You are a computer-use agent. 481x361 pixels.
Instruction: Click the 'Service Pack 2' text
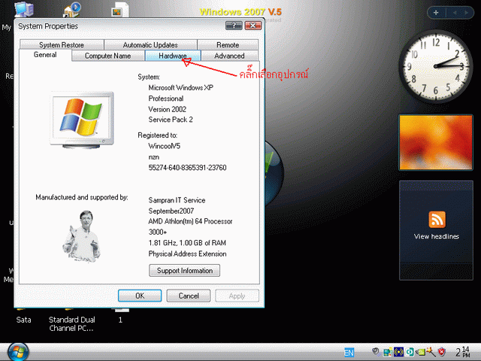[171, 120]
